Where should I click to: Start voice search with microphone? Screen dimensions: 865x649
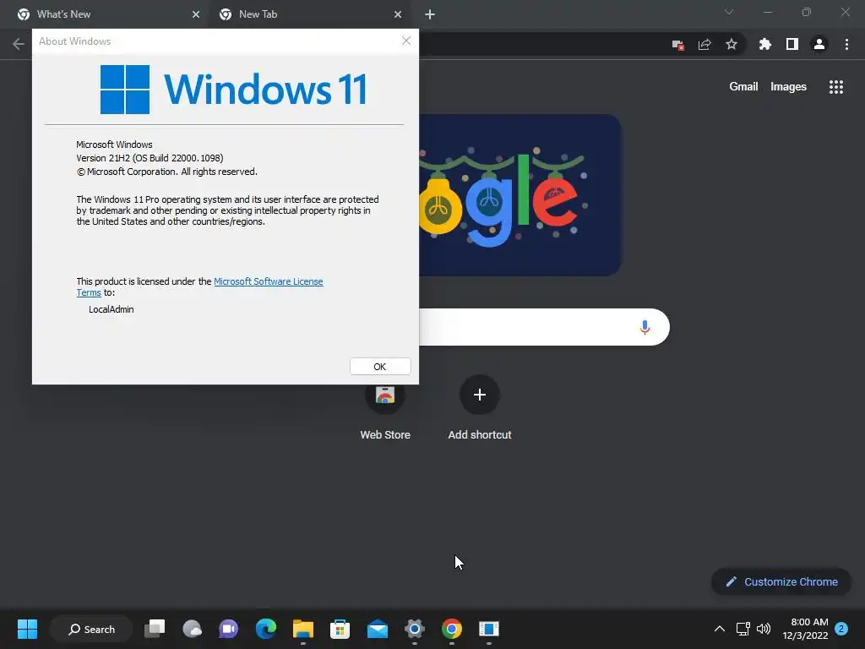pyautogui.click(x=645, y=327)
